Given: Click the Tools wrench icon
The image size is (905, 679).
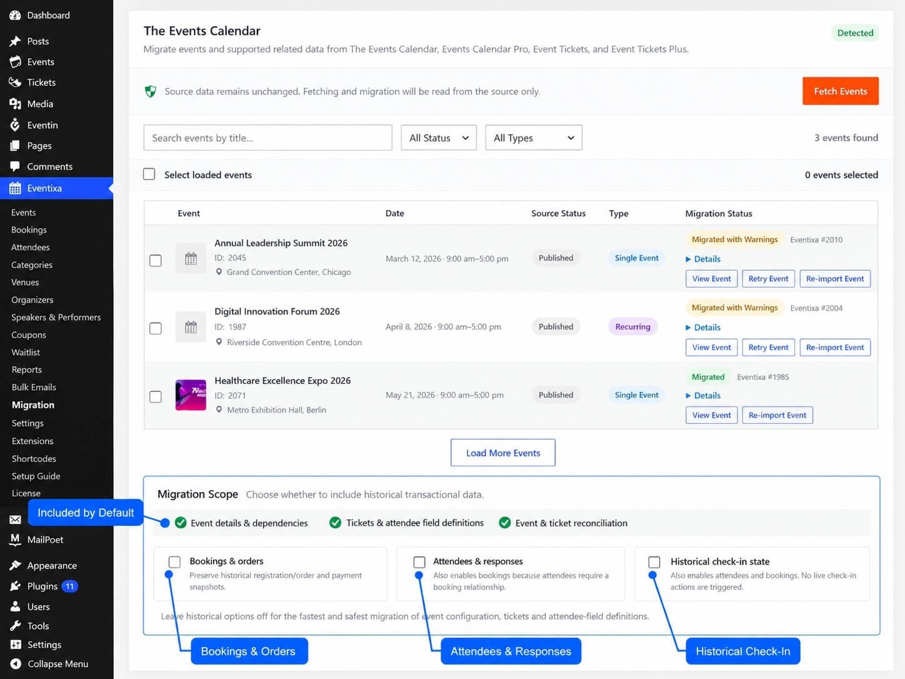Looking at the screenshot, I should (x=15, y=626).
